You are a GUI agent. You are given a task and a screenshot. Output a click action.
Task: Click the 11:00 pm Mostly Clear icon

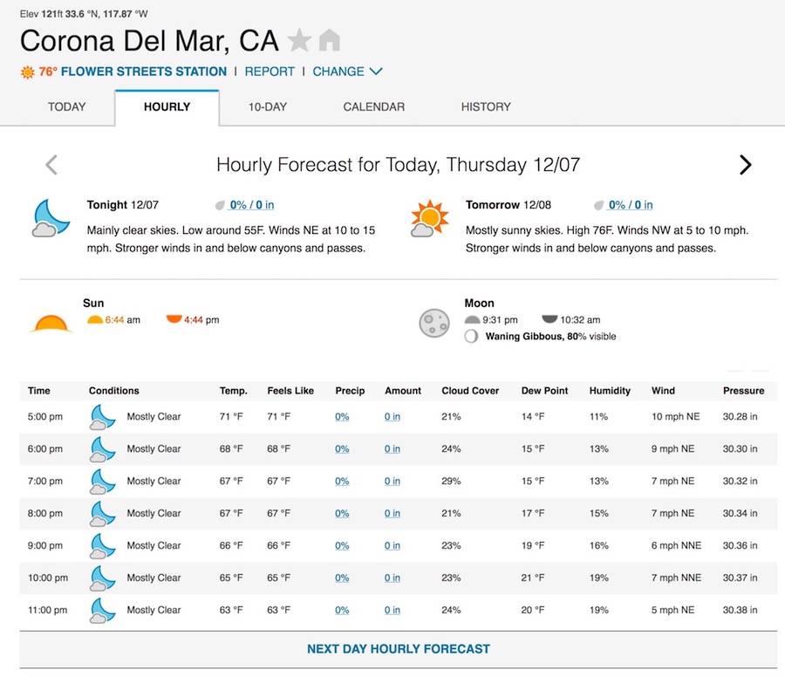[x=102, y=611]
